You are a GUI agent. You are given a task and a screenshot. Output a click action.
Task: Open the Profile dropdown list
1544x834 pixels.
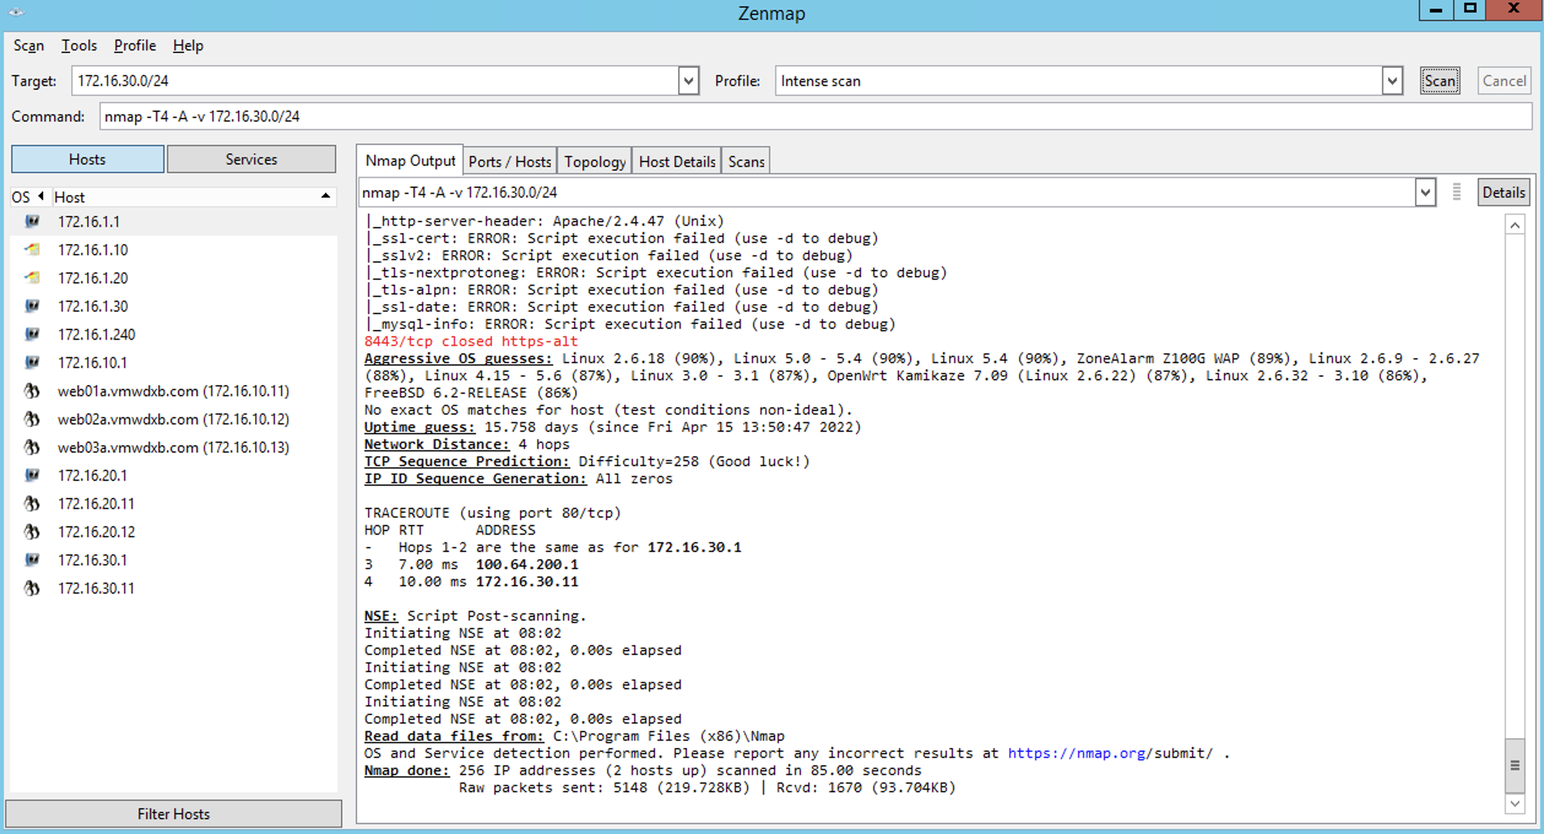pyautogui.click(x=1392, y=81)
